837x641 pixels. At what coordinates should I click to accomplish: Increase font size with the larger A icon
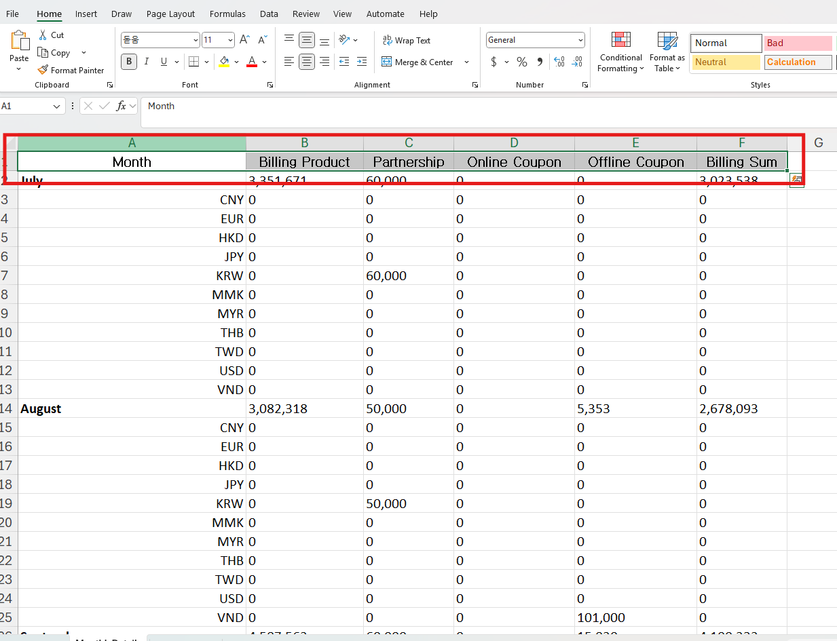click(244, 40)
